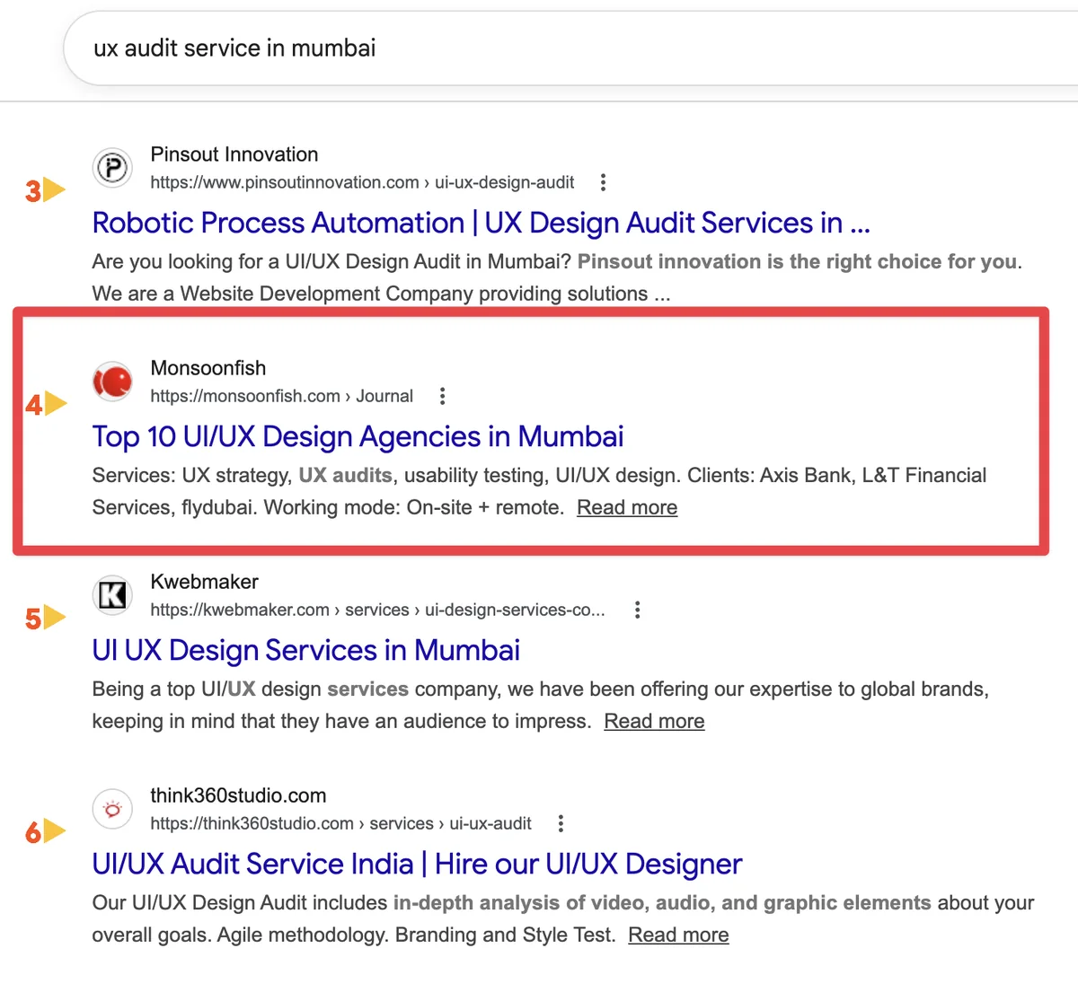Image resolution: width=1078 pixels, height=992 pixels.
Task: Open three-dot menu for think360studio result
Action: (x=561, y=823)
